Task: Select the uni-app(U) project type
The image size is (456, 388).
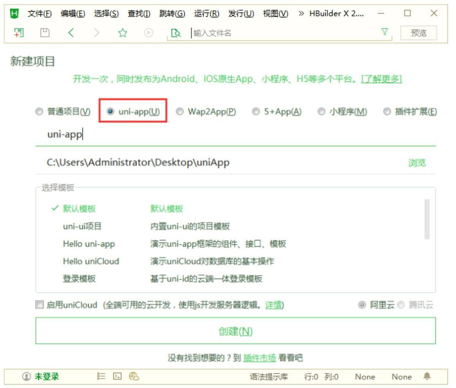Action: 110,111
